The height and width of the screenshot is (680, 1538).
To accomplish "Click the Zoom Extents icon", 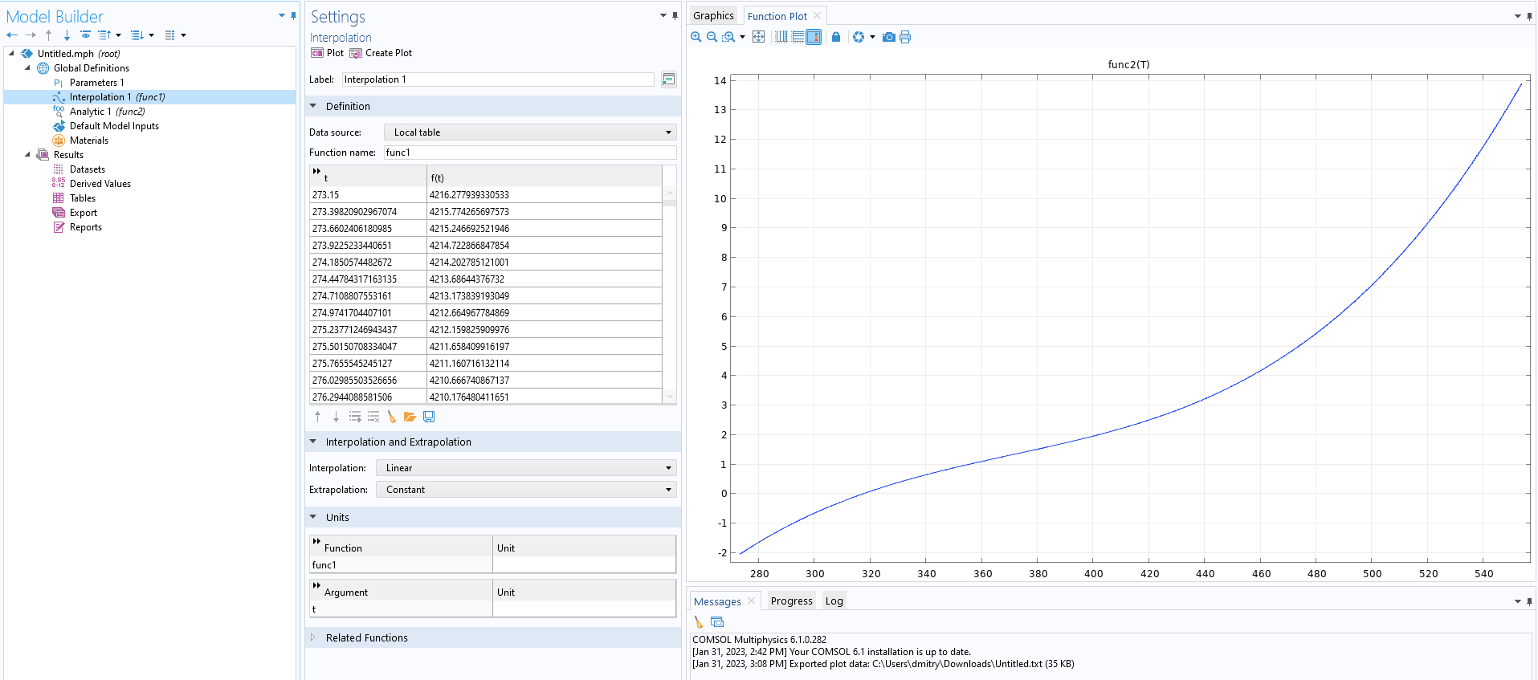I will point(758,37).
